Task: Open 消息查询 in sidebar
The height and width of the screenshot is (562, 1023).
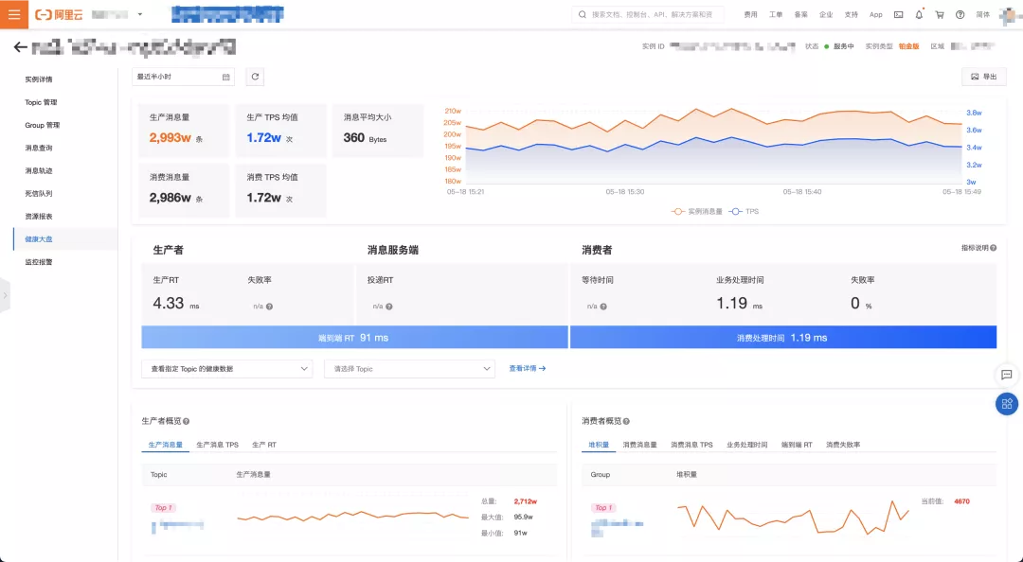Action: point(39,148)
